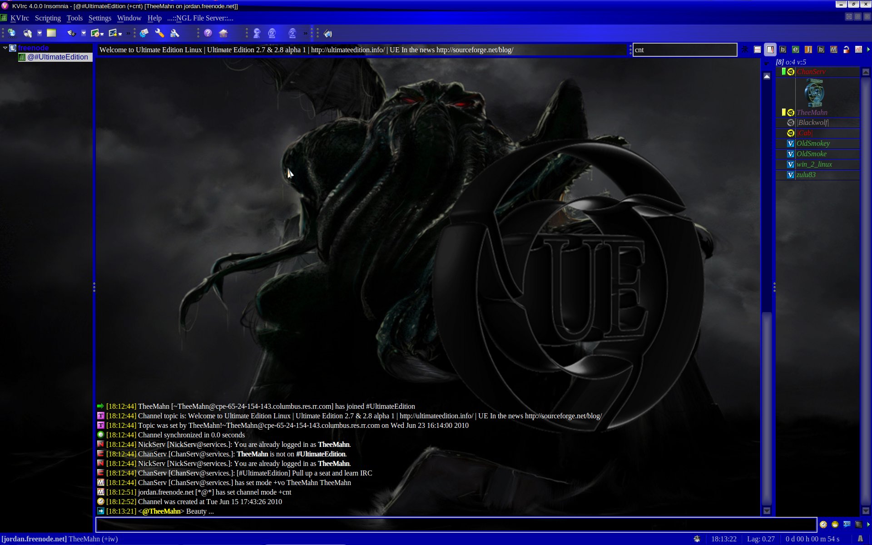This screenshot has width=872, height=545.
Task: Expand second toolbar overflow chevron near speaker
Action: (305, 33)
